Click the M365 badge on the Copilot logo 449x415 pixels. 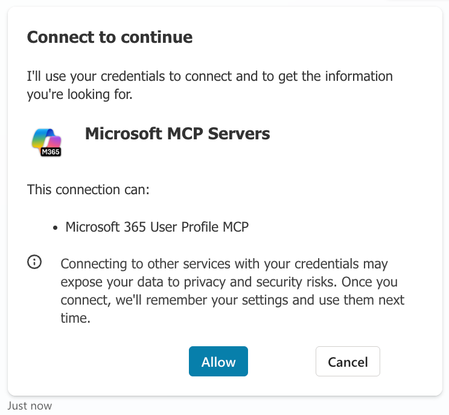[x=50, y=152]
